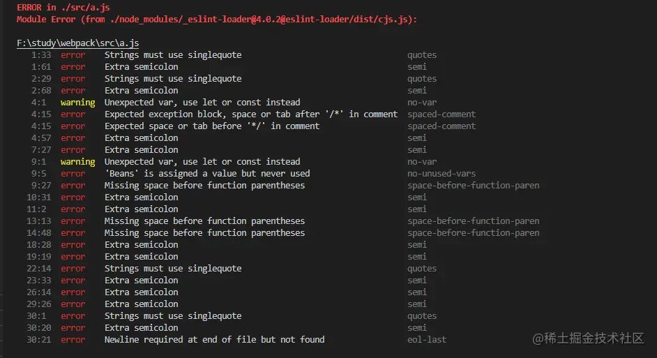Click the watermark text at bottom right

pos(588,338)
